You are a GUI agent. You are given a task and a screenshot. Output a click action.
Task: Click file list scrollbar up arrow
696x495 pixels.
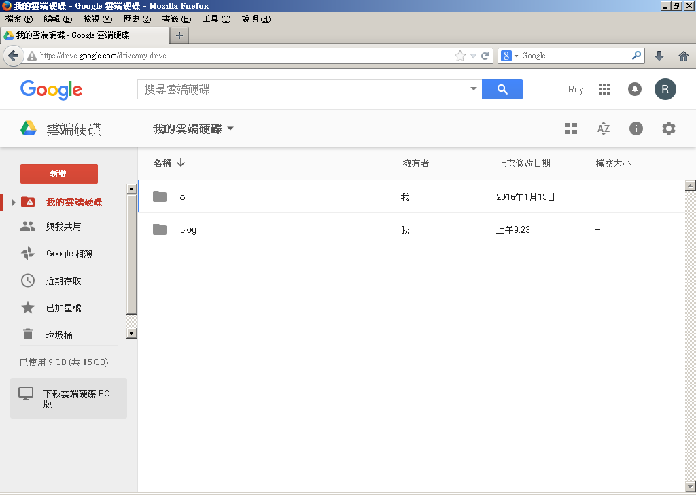point(691,185)
